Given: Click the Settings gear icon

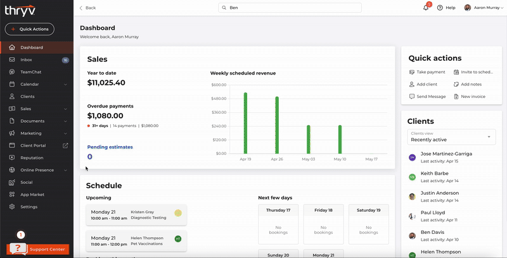Looking at the screenshot, I should pyautogui.click(x=12, y=207).
